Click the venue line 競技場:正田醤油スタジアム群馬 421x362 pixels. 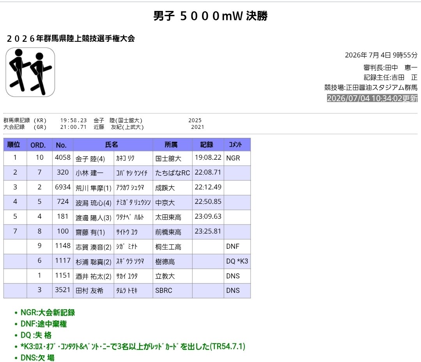pyautogui.click(x=371, y=87)
